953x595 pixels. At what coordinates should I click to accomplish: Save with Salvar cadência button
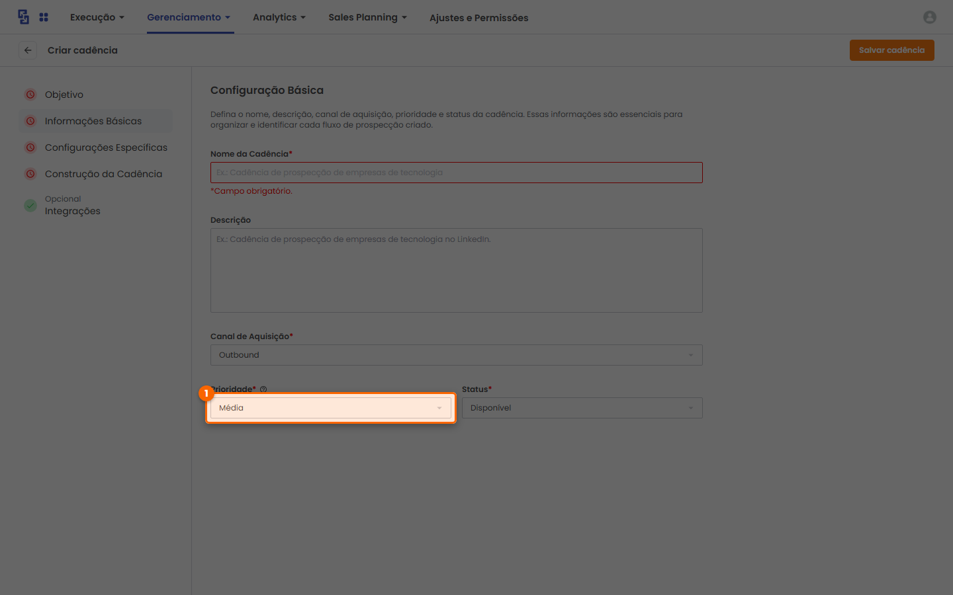tap(892, 50)
